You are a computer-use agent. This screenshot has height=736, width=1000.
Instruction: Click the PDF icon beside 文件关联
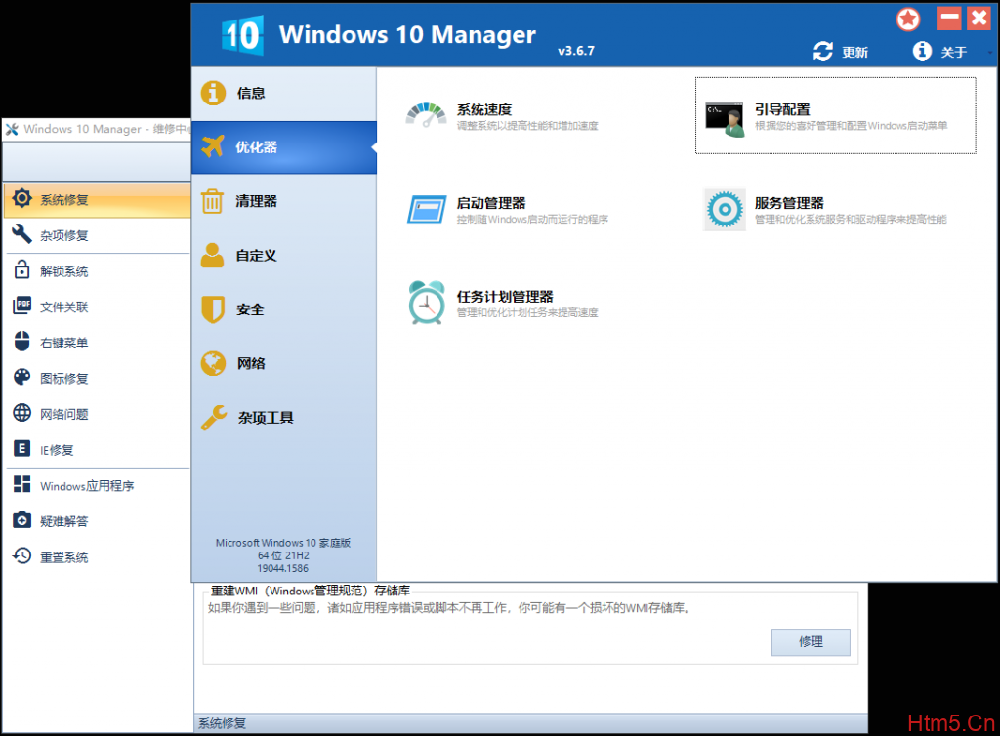pos(21,305)
